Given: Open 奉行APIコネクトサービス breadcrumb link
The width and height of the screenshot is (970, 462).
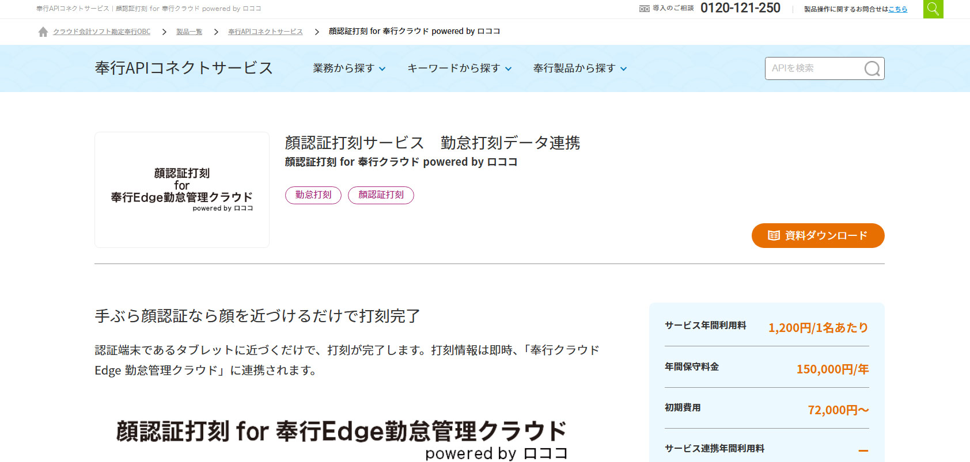Looking at the screenshot, I should tap(266, 32).
